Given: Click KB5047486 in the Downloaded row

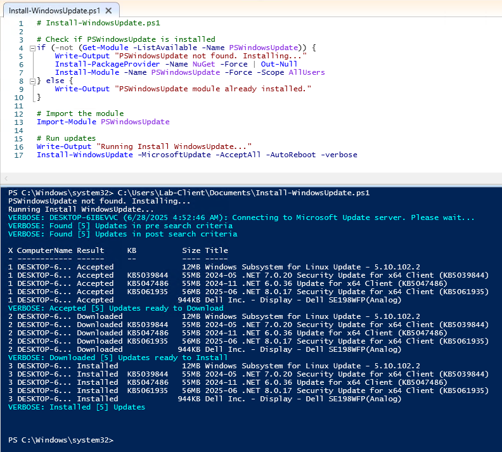Looking at the screenshot, I should (148, 333).
